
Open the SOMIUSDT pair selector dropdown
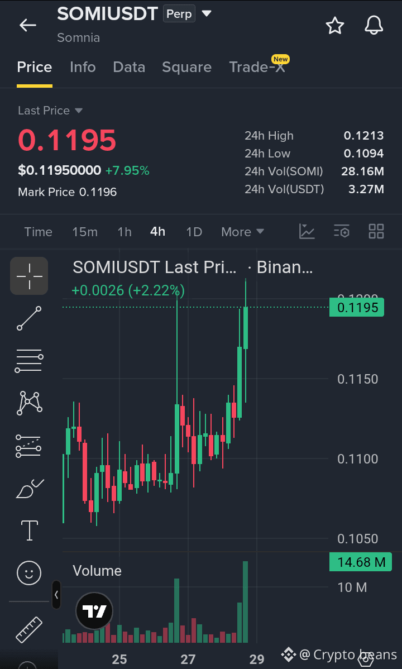[x=207, y=13]
